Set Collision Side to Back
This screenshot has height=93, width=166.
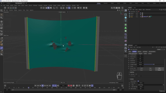[x=150, y=68]
